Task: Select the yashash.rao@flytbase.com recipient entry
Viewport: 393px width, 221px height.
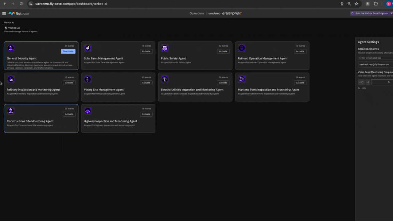Action: pyautogui.click(x=375, y=64)
